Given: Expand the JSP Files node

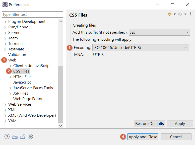Looking at the screenshot, I should coord(10,94).
